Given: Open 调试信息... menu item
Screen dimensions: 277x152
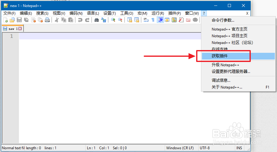Looking at the screenshot, I should coord(239,80).
